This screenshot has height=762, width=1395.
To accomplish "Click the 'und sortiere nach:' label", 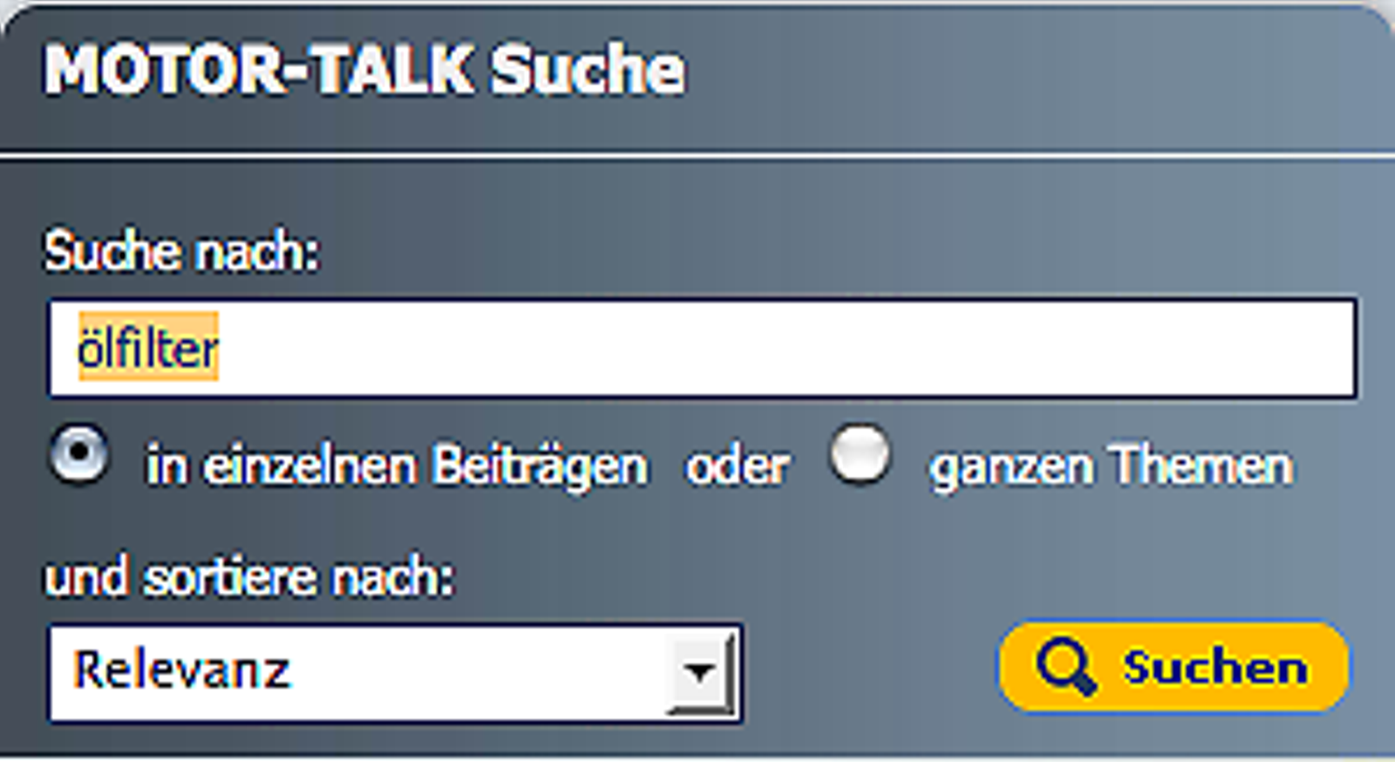I will click(250, 577).
